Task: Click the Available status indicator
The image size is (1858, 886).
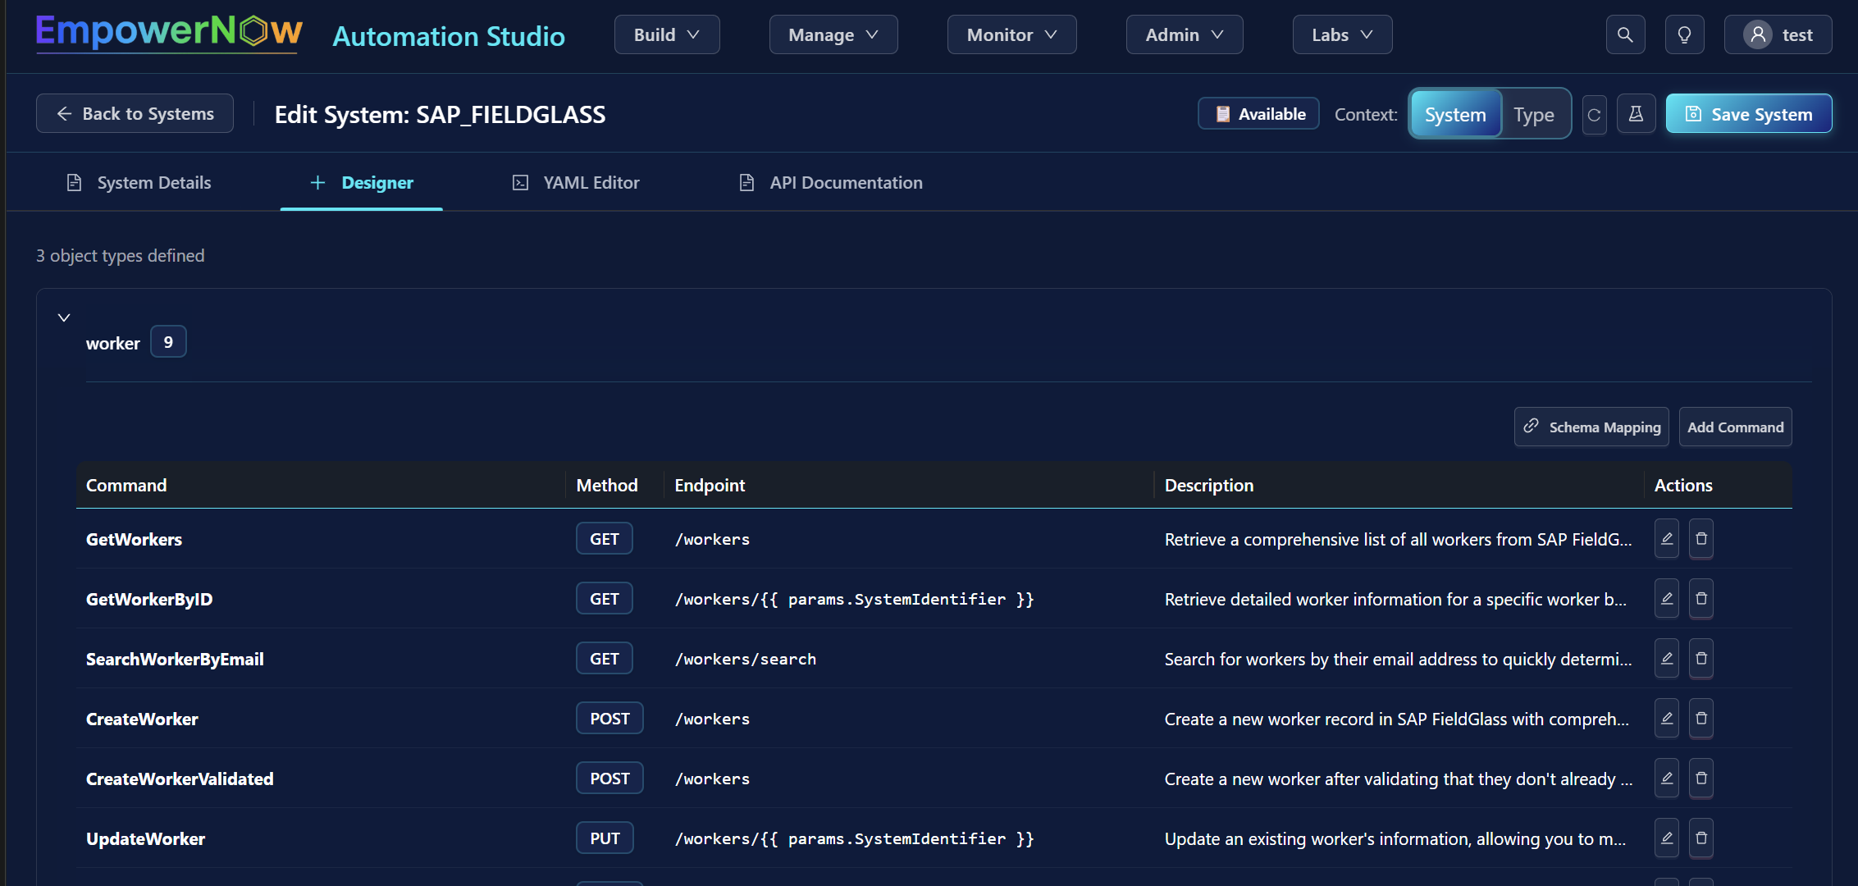Action: click(x=1258, y=113)
